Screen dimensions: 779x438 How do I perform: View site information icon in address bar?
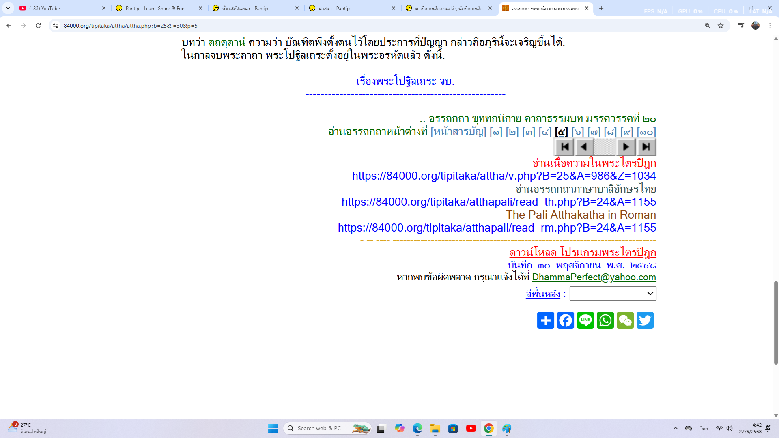(56, 26)
